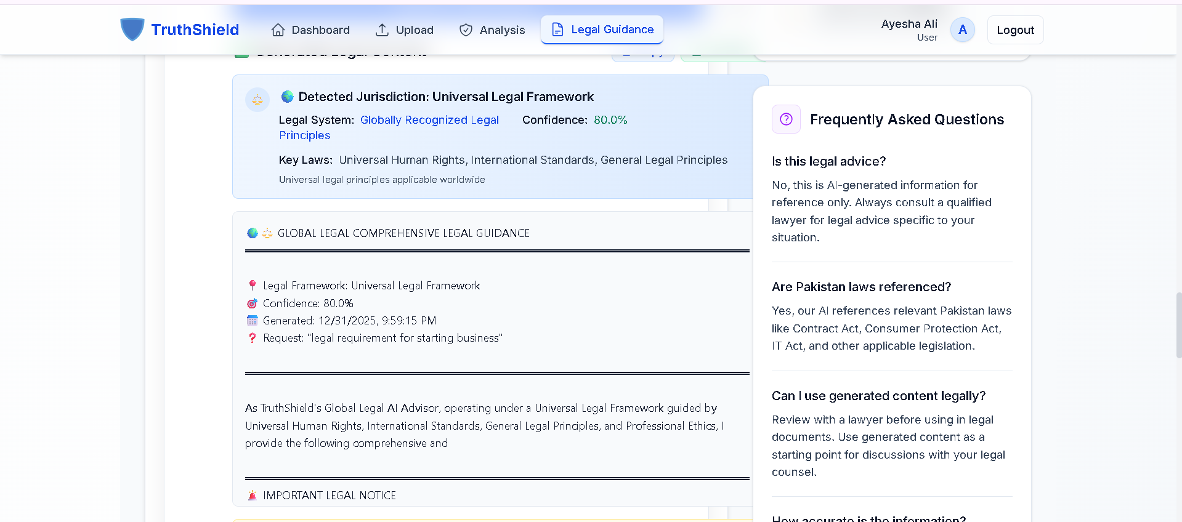Click the Request 'legal requirement for starting business' line
Image resolution: width=1182 pixels, height=522 pixels.
click(383, 338)
